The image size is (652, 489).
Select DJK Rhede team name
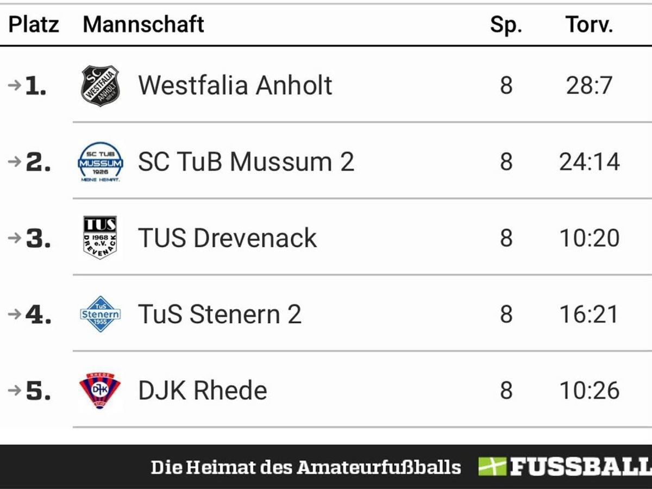203,390
